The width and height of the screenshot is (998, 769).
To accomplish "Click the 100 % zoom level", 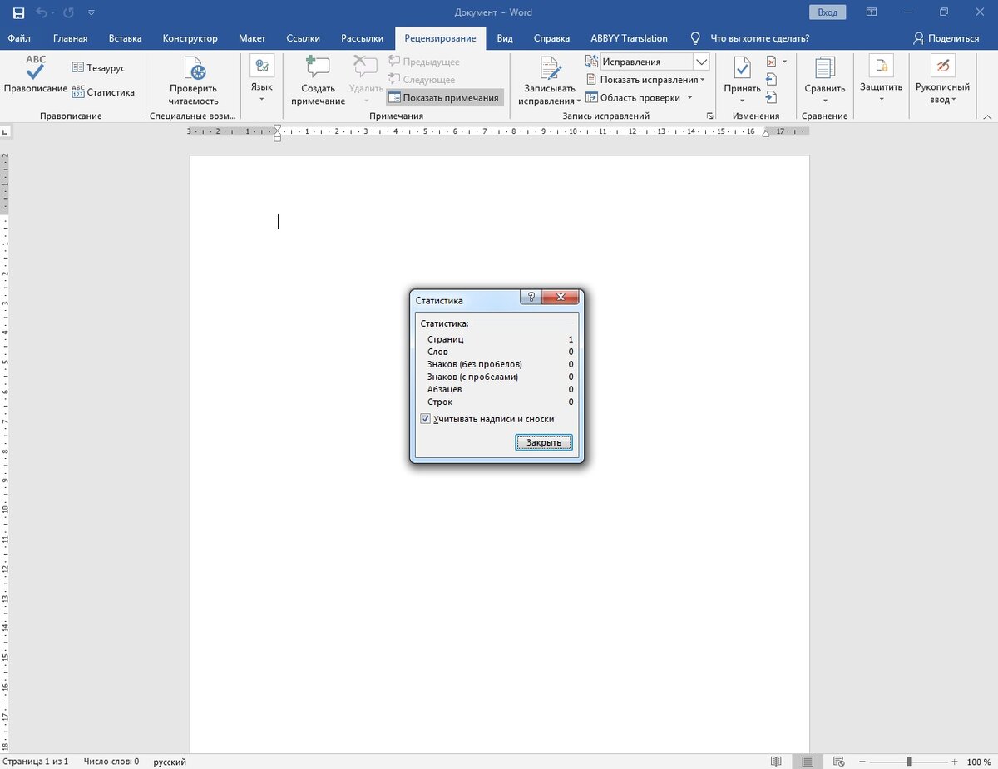I will click(x=978, y=762).
